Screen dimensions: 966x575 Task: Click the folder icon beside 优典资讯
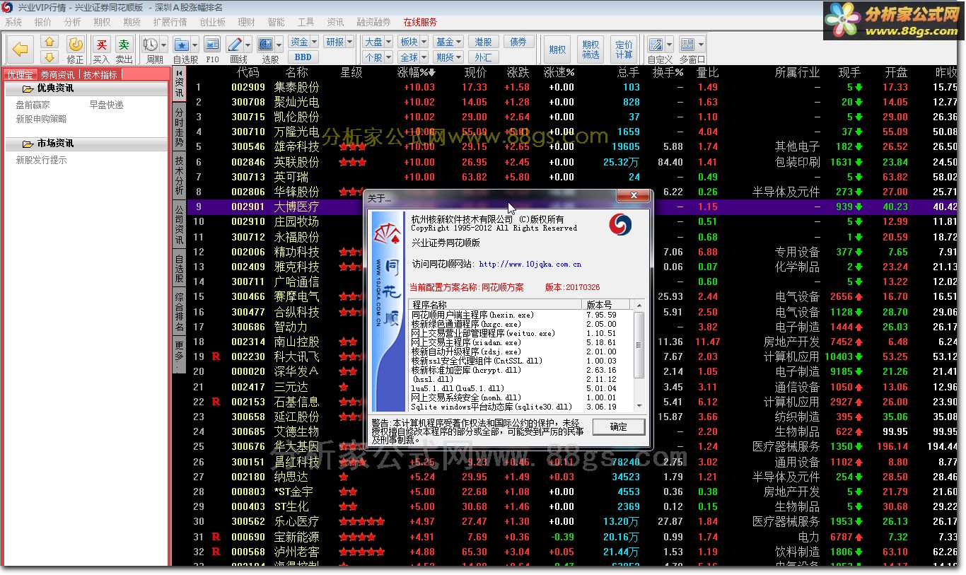pyautogui.click(x=28, y=88)
